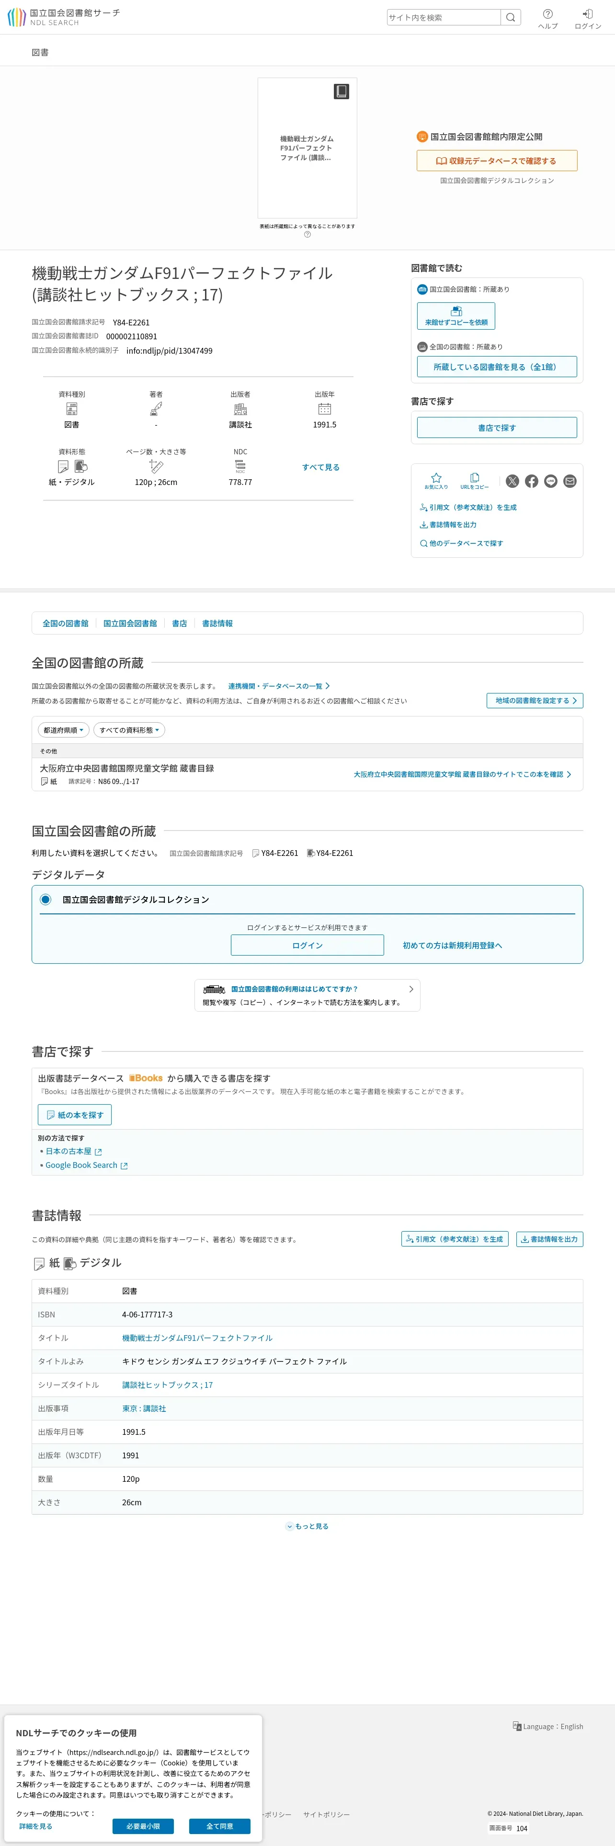615x1846 pixels.
Task: Generate citation via 引用文（参考文献）を生成 sidebar link
Action: tap(468, 507)
